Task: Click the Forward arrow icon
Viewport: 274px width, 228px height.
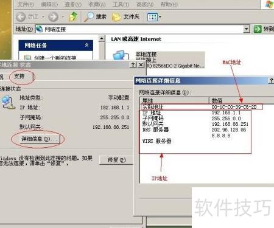Action: (x=53, y=17)
